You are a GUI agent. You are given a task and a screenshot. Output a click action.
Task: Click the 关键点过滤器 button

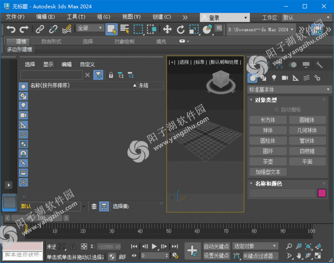260,256
